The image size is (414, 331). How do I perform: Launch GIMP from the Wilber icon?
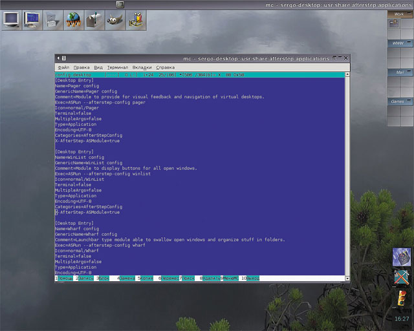(115, 20)
